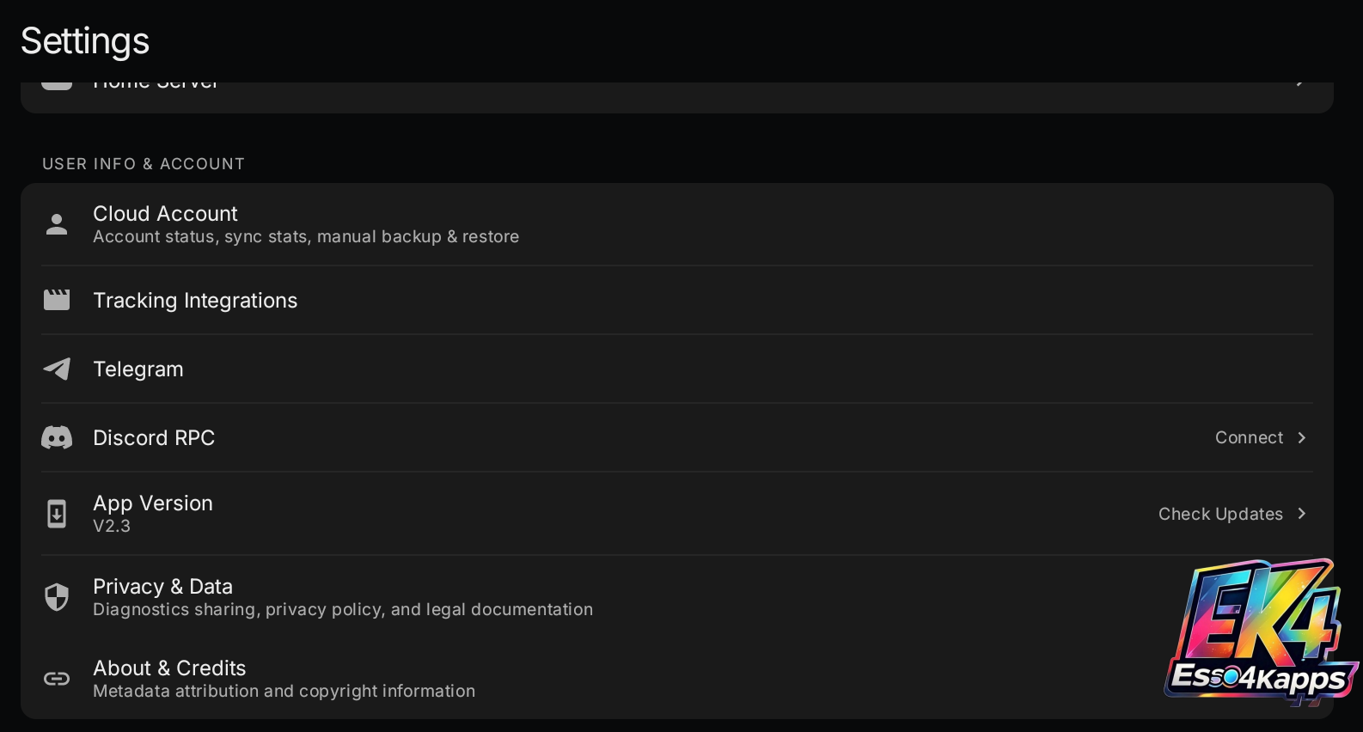
Task: Click 'Diagnostics sharing, privacy policy' description
Action: (343, 609)
